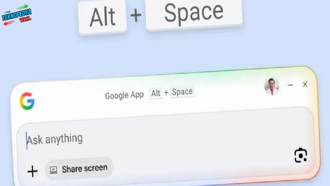Image resolution: width=330 pixels, height=186 pixels.
Task: Select the small Alt shortcut chip
Action: [x=156, y=93]
